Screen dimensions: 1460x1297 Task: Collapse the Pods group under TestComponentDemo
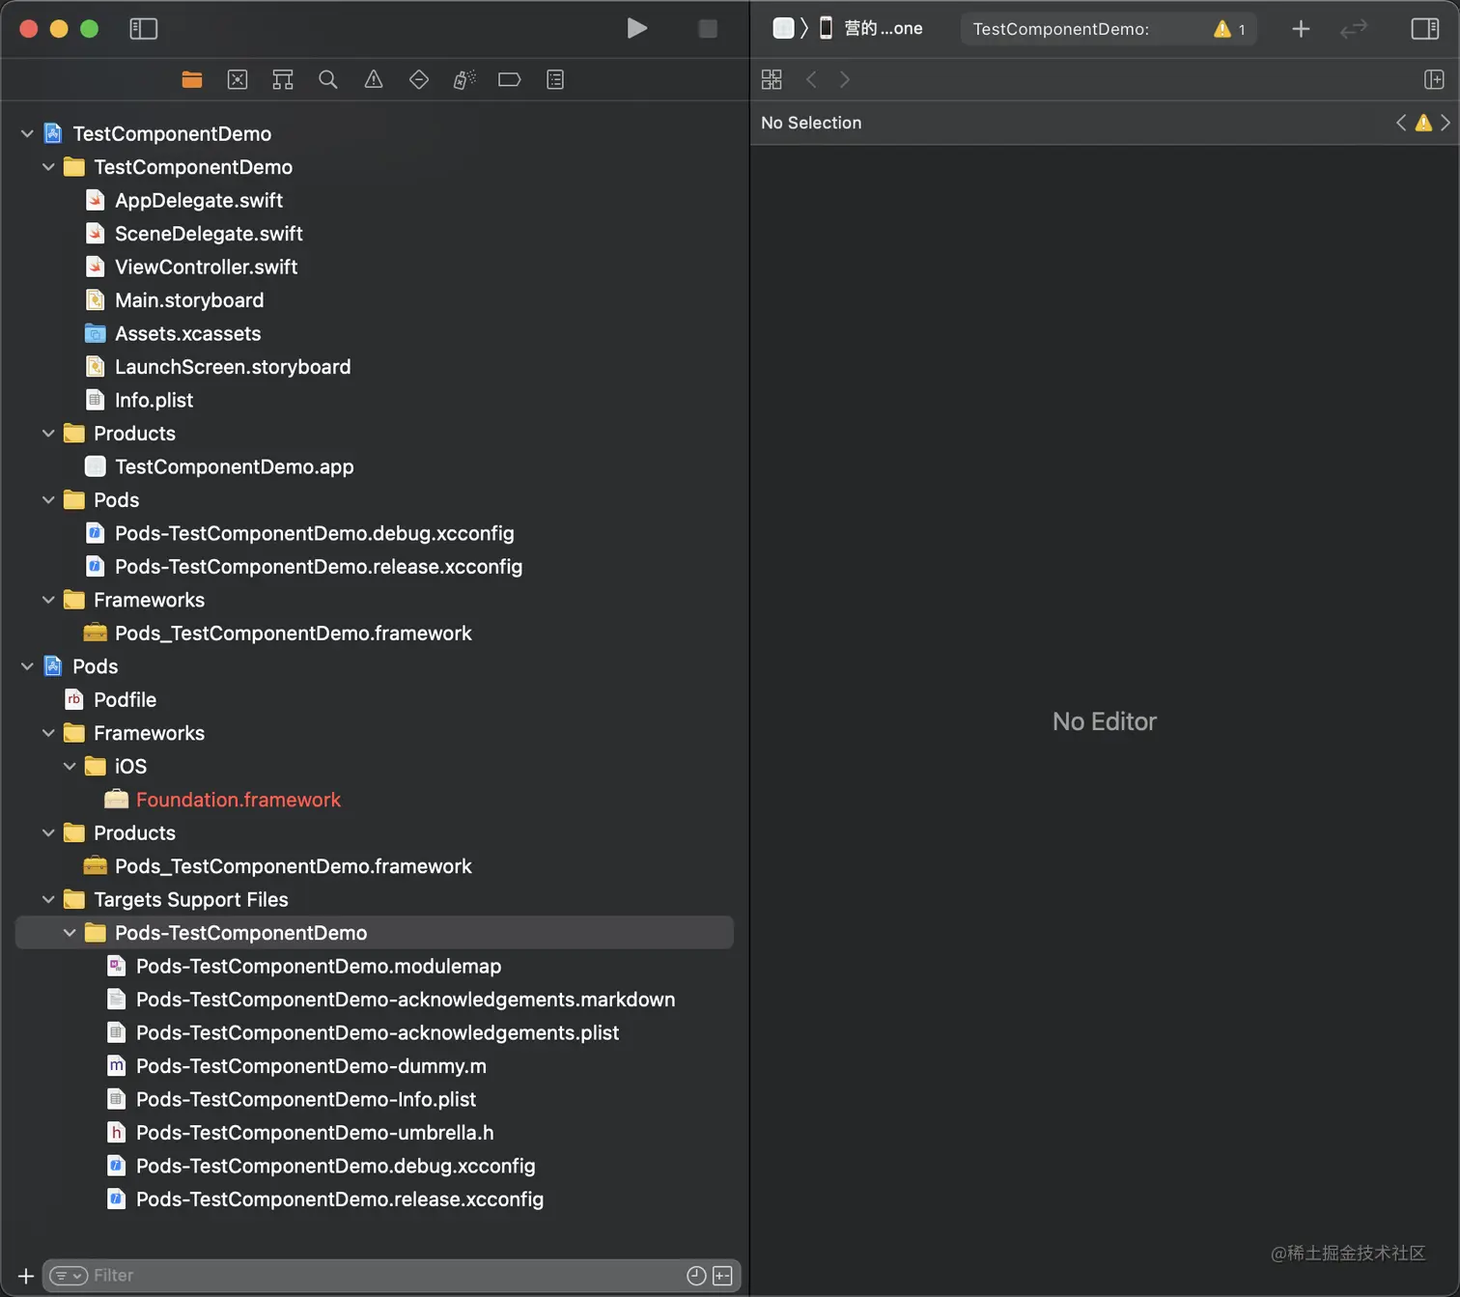pyautogui.click(x=48, y=500)
